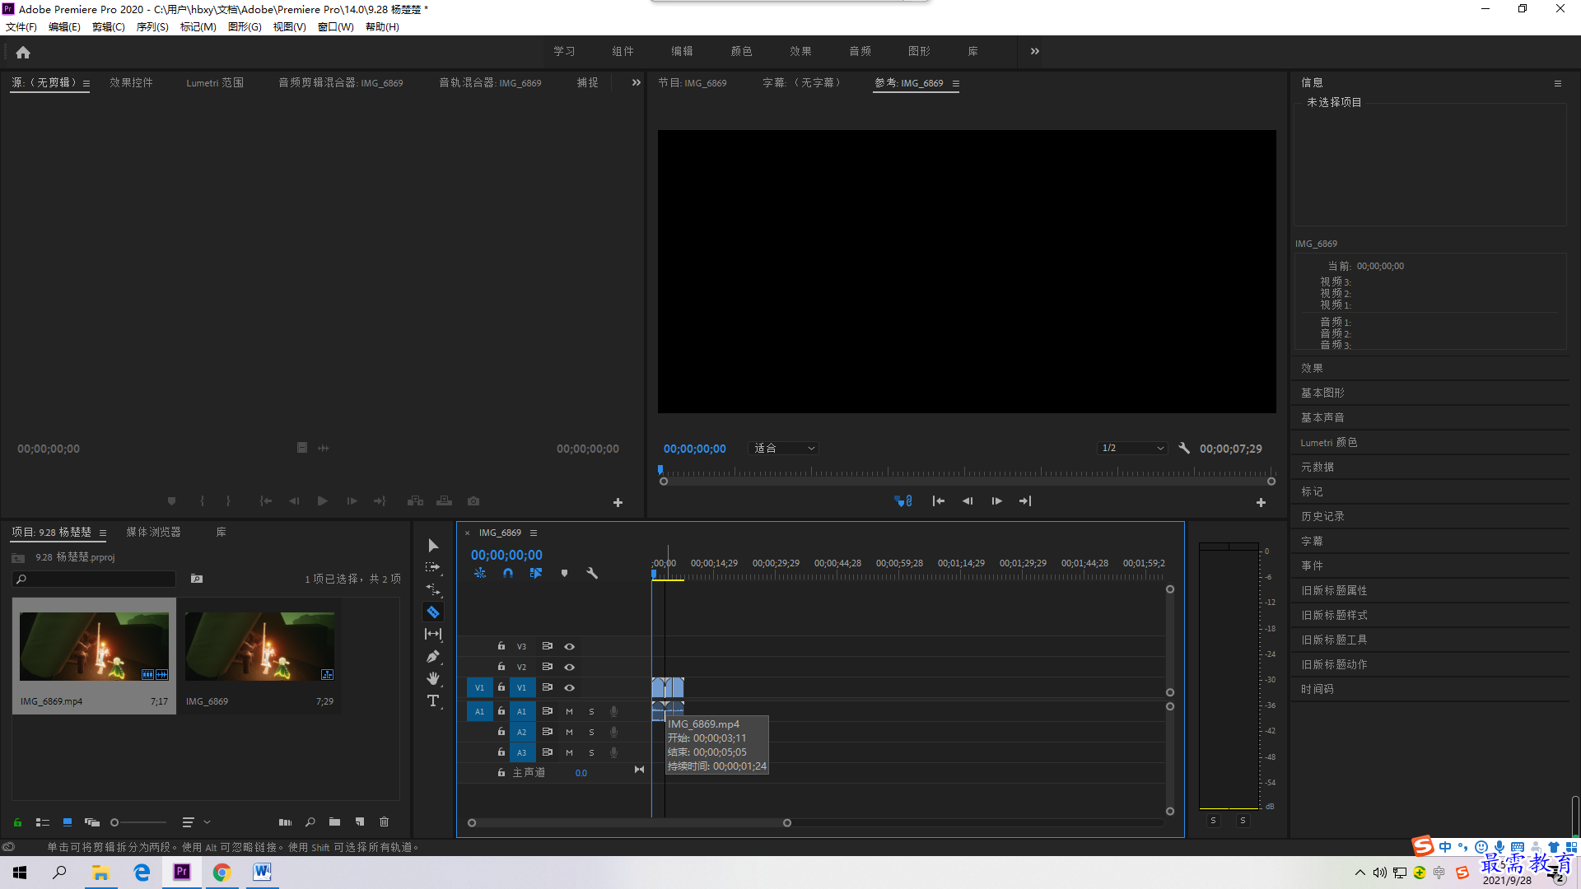This screenshot has width=1581, height=889.
Task: Select the Hand tool
Action: coord(433,678)
